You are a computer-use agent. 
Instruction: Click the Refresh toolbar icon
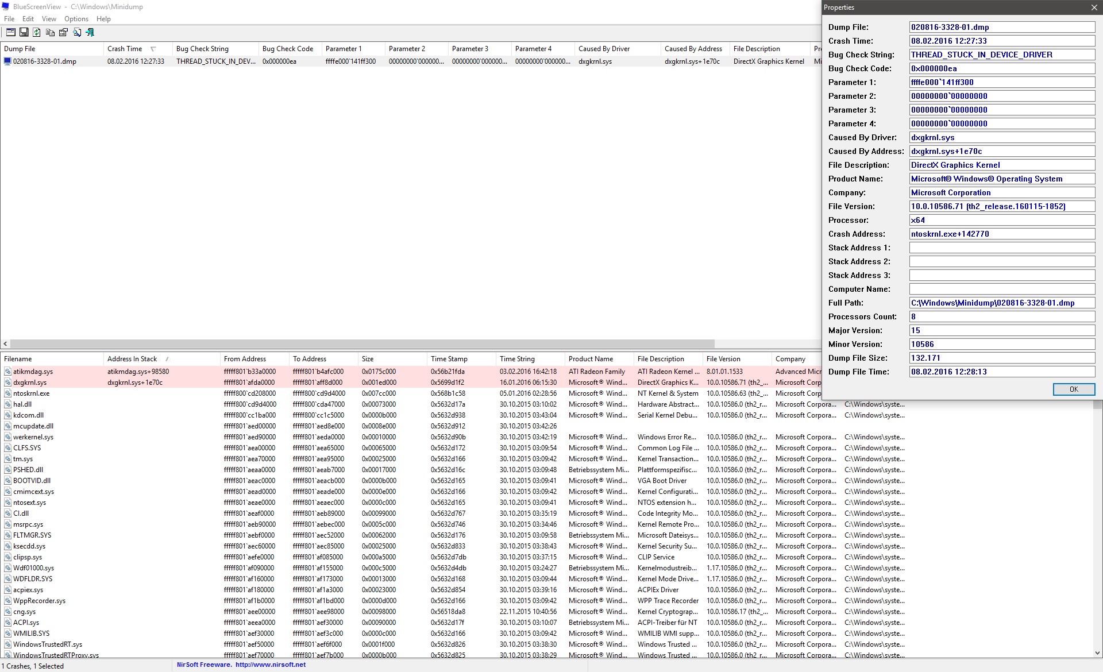(x=37, y=33)
